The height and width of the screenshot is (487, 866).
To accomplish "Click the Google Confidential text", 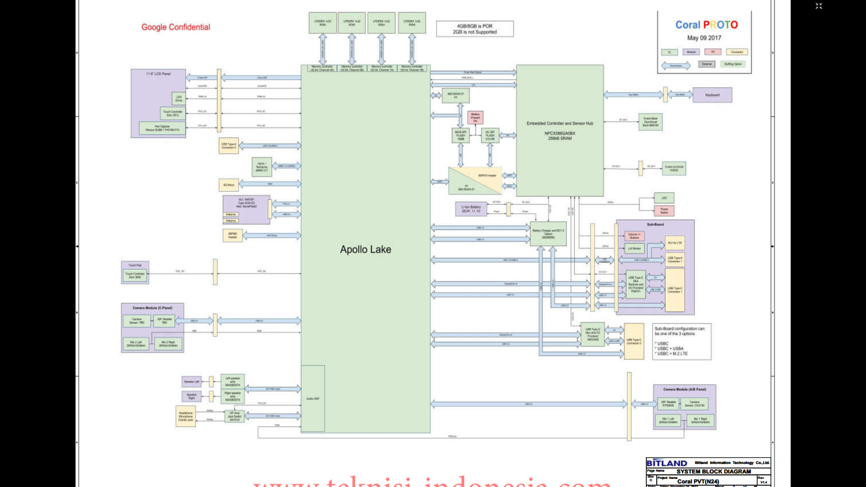I will (x=175, y=27).
